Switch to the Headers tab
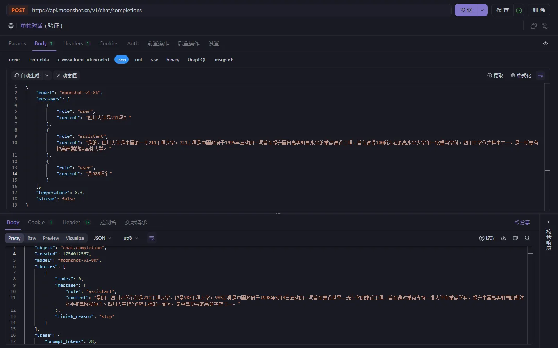Viewport: 558px width, 348px height. [x=77, y=43]
